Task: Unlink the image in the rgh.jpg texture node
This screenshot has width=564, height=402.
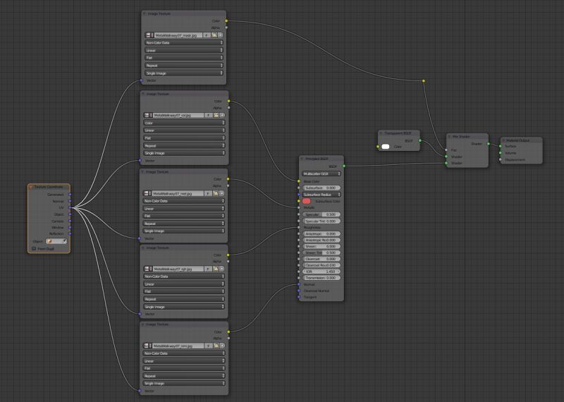Action: (x=221, y=269)
